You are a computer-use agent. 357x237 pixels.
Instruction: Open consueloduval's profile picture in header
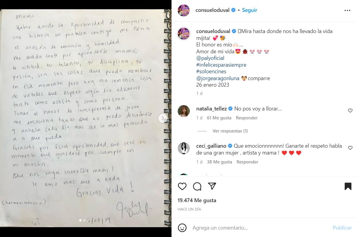tap(183, 10)
